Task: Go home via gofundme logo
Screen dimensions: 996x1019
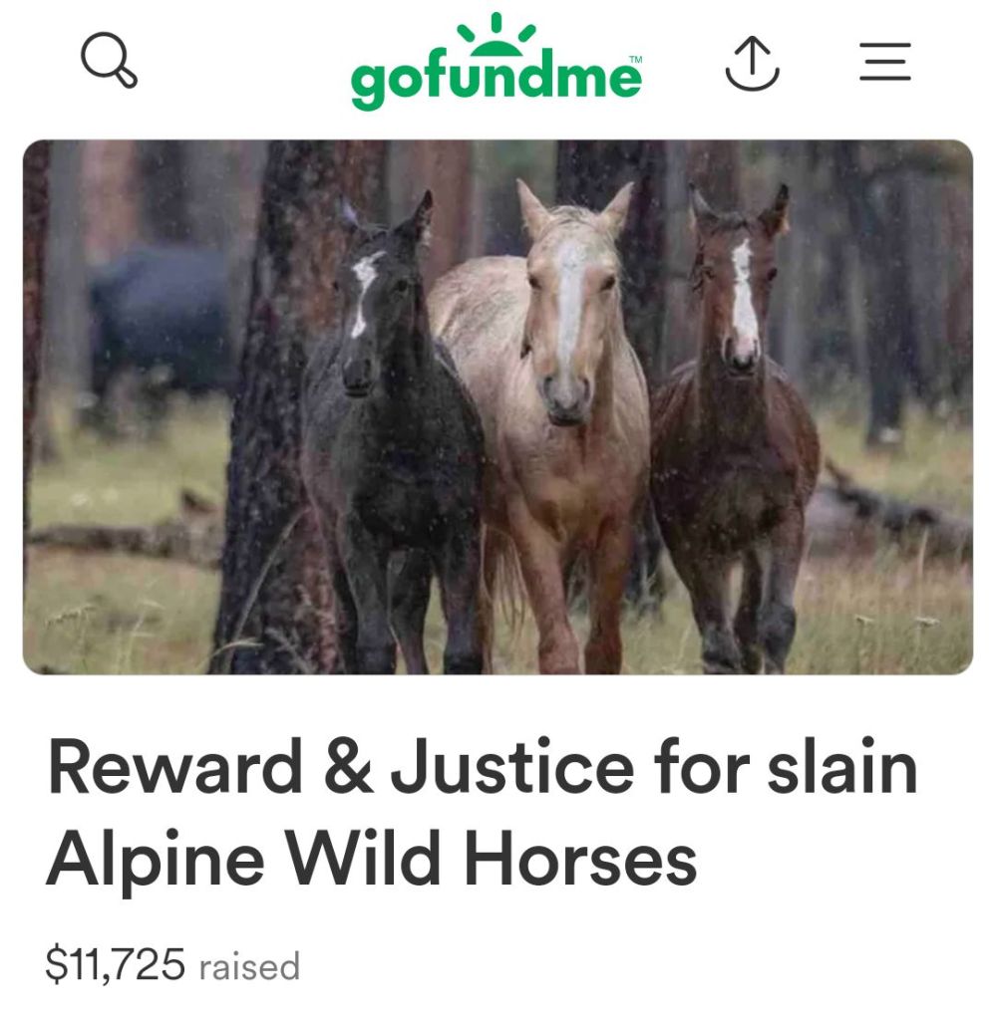Action: coord(497,62)
